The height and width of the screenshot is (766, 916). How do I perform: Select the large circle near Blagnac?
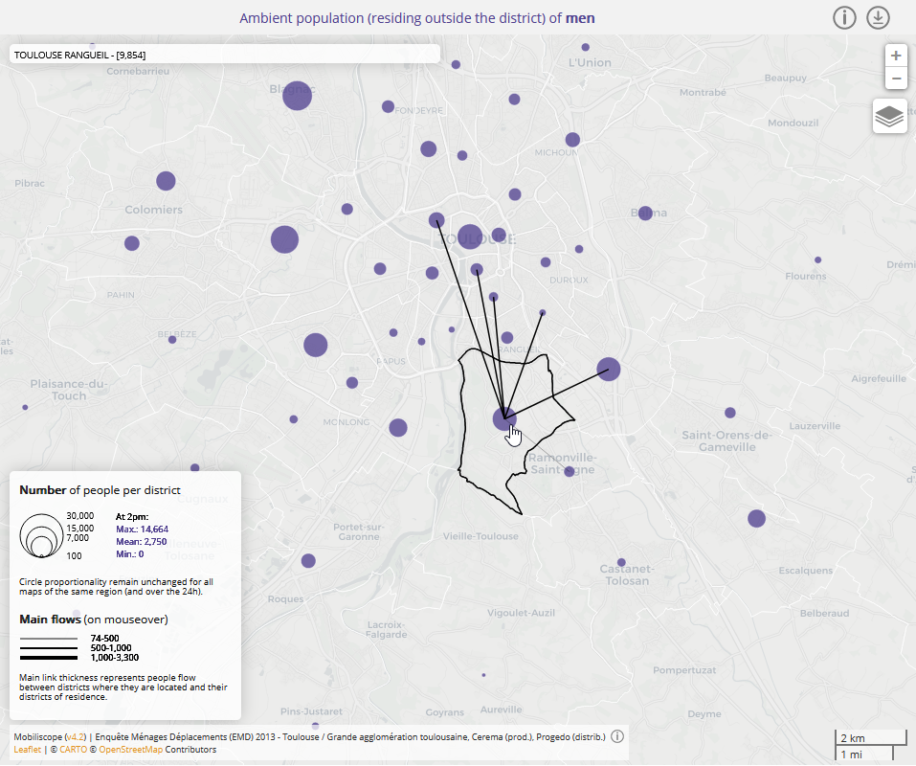tap(297, 95)
